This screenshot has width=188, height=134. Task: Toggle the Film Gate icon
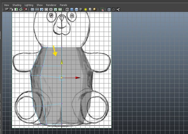point(37,9)
